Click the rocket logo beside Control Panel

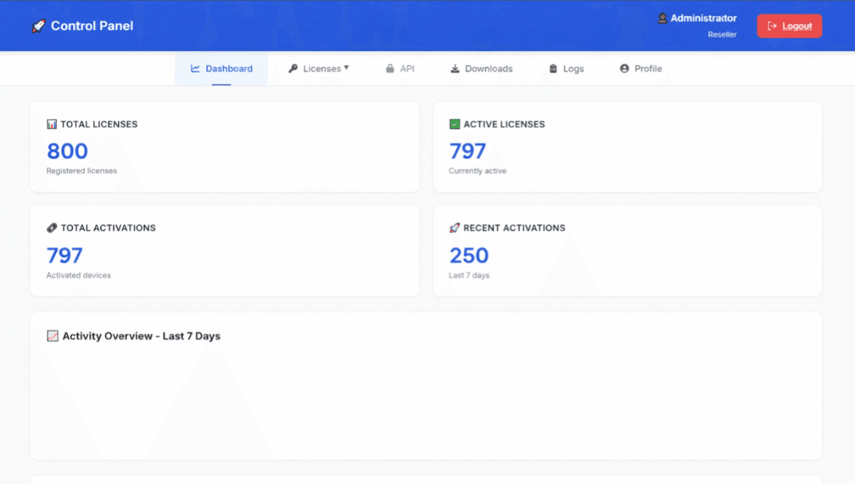pos(38,26)
